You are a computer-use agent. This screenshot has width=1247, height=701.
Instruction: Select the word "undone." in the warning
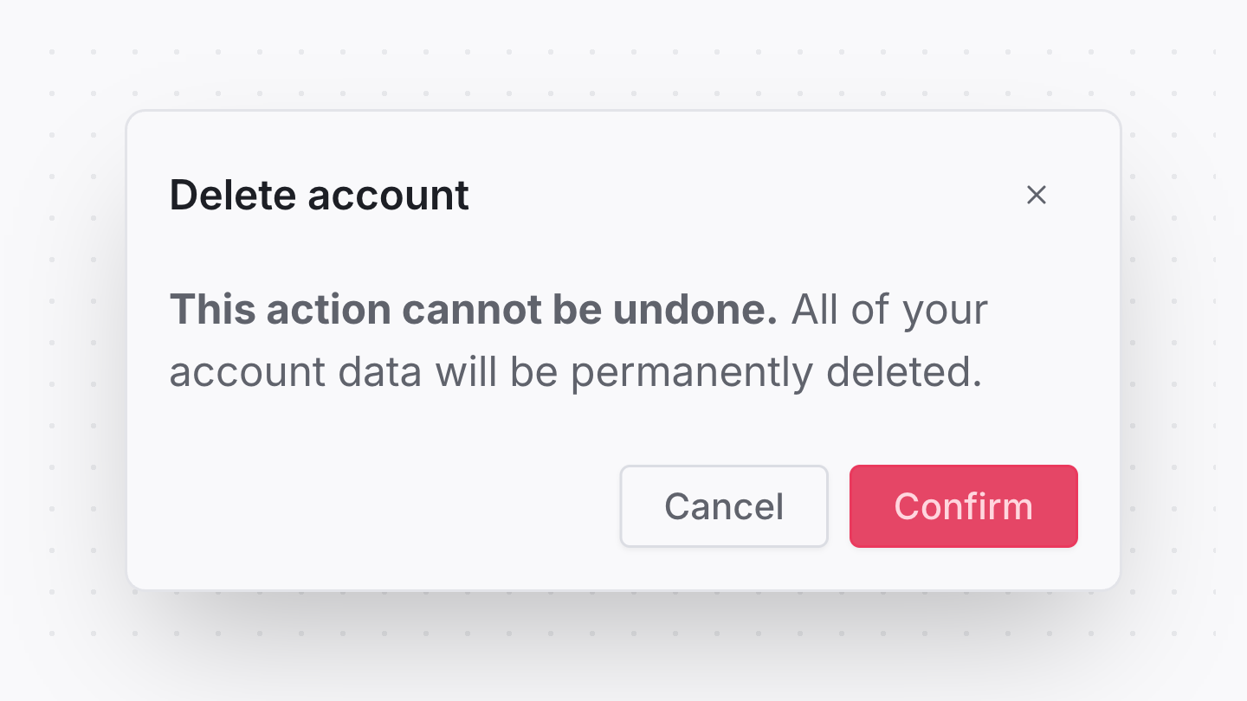click(x=695, y=310)
